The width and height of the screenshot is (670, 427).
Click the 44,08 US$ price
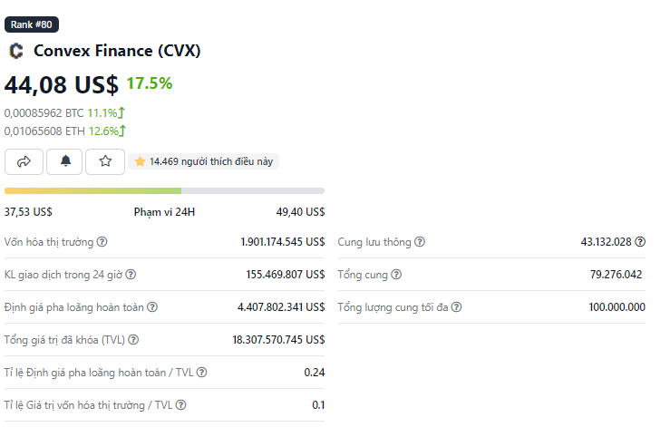click(x=62, y=84)
